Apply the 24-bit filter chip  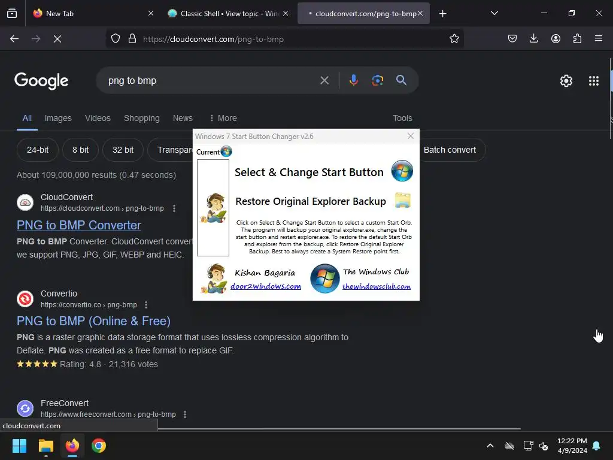(38, 150)
